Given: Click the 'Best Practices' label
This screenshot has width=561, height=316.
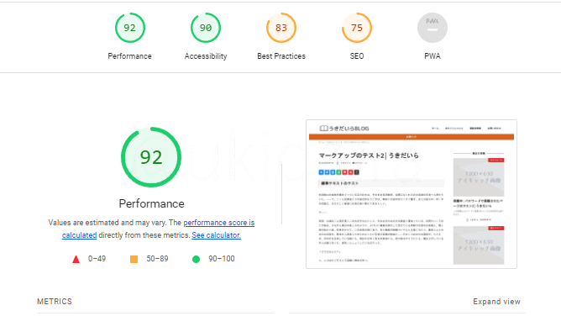Looking at the screenshot, I should click(x=281, y=56).
